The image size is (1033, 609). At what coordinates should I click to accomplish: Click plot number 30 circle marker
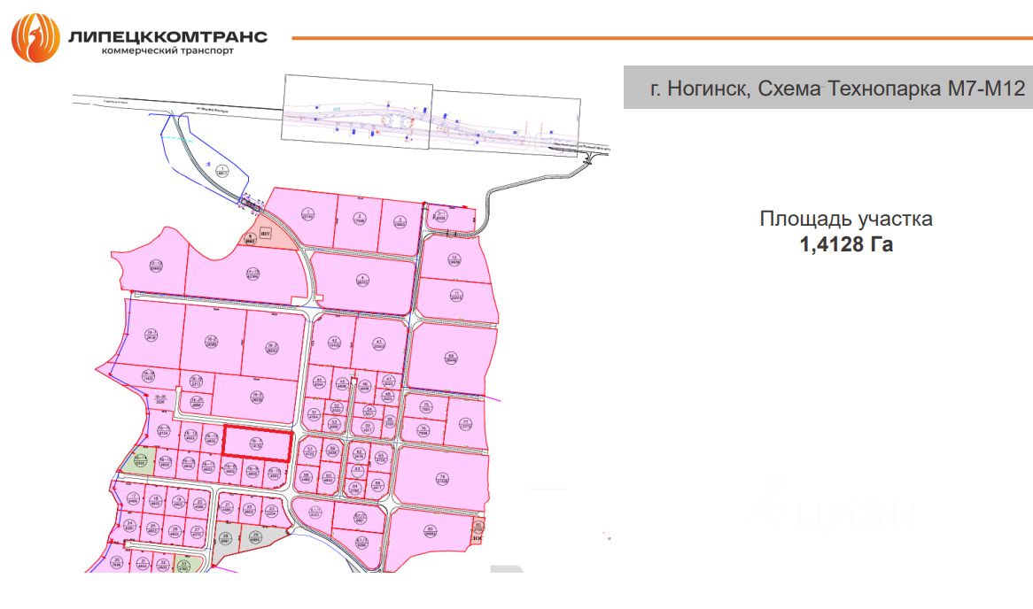coord(117,562)
